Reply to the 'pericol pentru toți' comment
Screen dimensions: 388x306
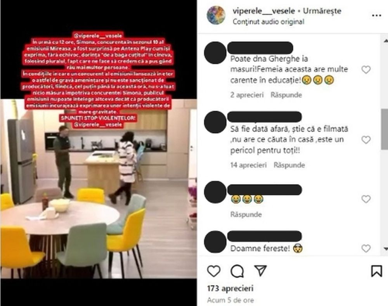coord(289,165)
